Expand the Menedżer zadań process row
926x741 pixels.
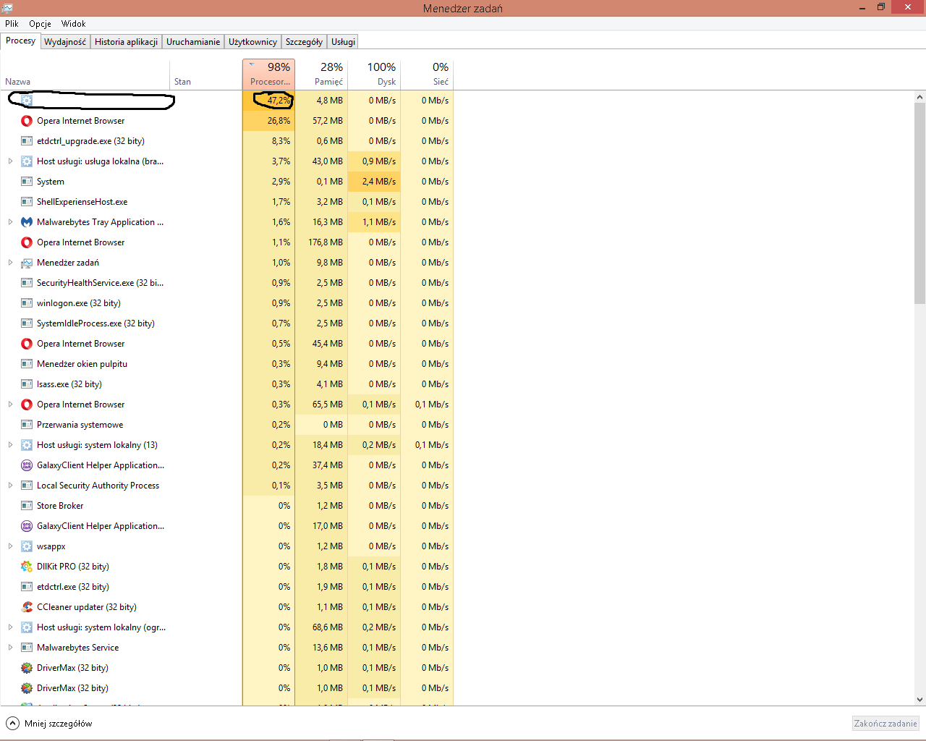click(x=10, y=263)
